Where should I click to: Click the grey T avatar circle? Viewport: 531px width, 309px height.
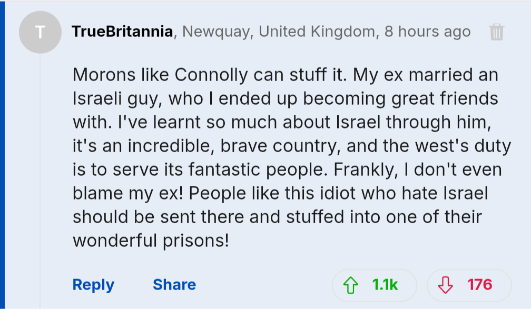point(40,33)
